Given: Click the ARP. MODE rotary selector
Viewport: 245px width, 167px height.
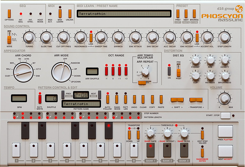Looking at the screenshot, I should pos(61,72).
